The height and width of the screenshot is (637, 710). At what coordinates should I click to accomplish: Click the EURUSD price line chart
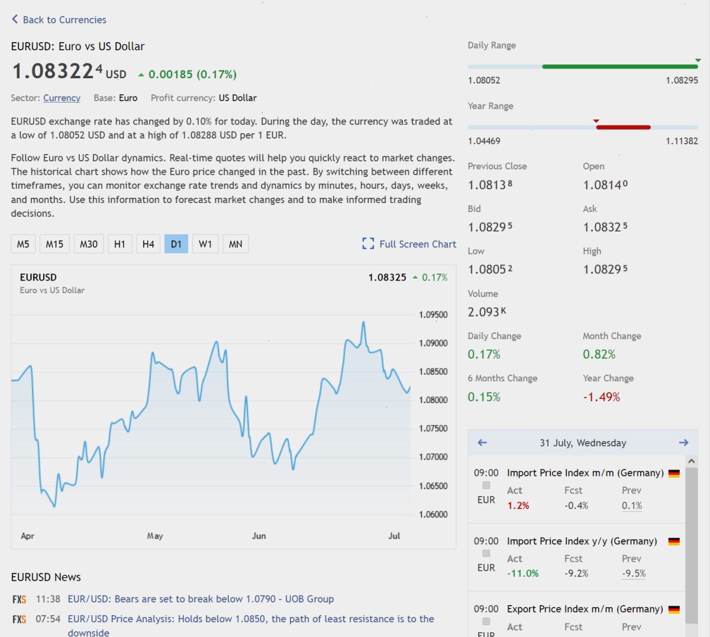[x=211, y=413]
